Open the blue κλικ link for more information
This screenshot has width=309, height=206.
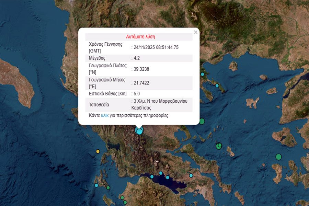(x=105, y=116)
